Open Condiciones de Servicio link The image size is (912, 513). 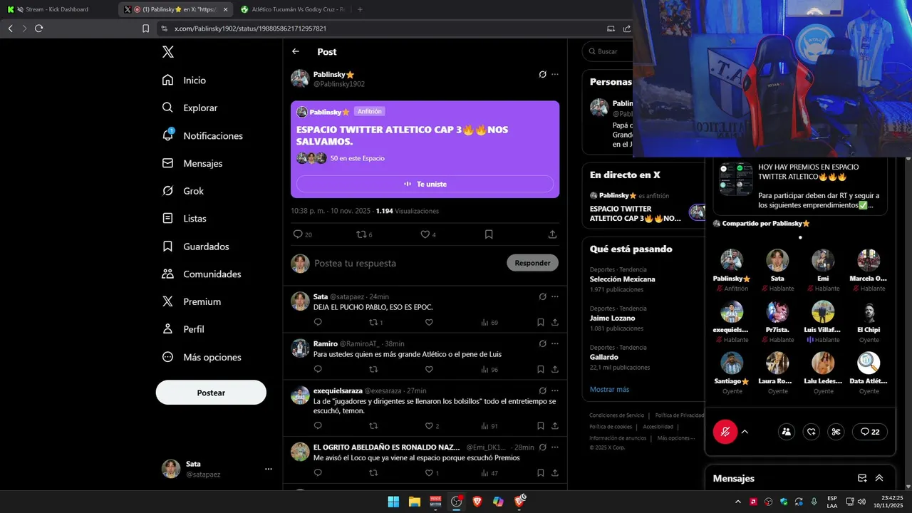pos(616,415)
